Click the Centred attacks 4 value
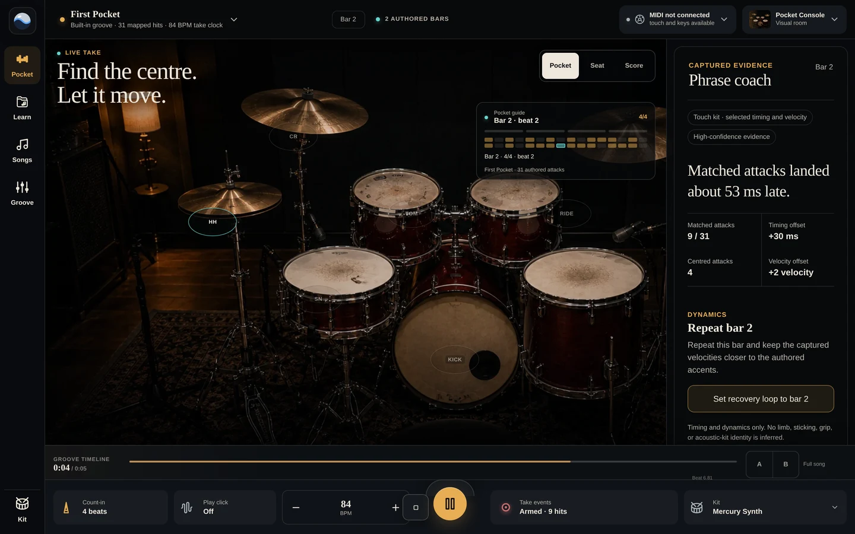This screenshot has height=534, width=855. pos(690,272)
